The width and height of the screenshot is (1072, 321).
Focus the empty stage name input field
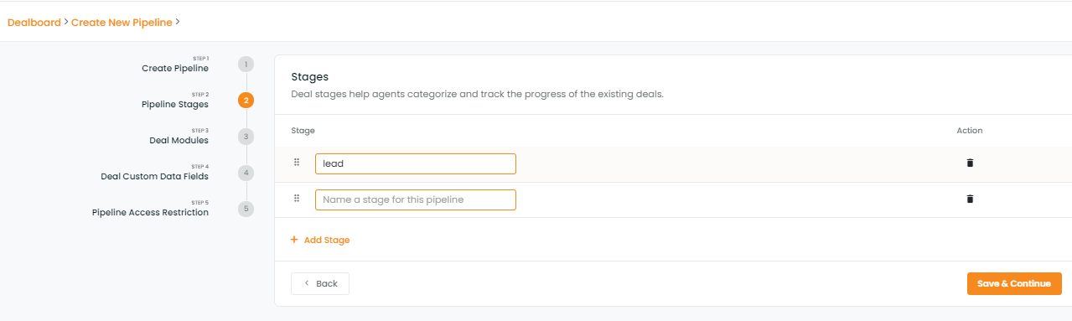[x=416, y=199]
